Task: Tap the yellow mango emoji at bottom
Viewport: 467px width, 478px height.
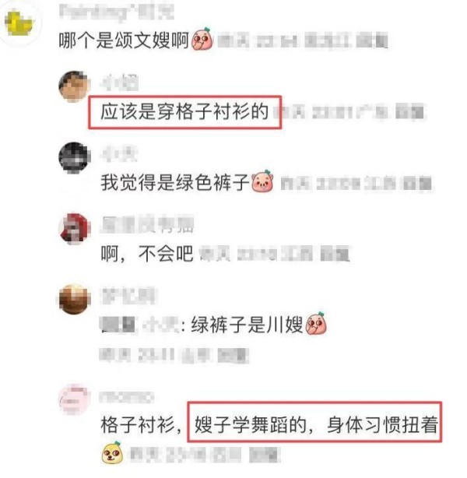Action: coord(112,453)
